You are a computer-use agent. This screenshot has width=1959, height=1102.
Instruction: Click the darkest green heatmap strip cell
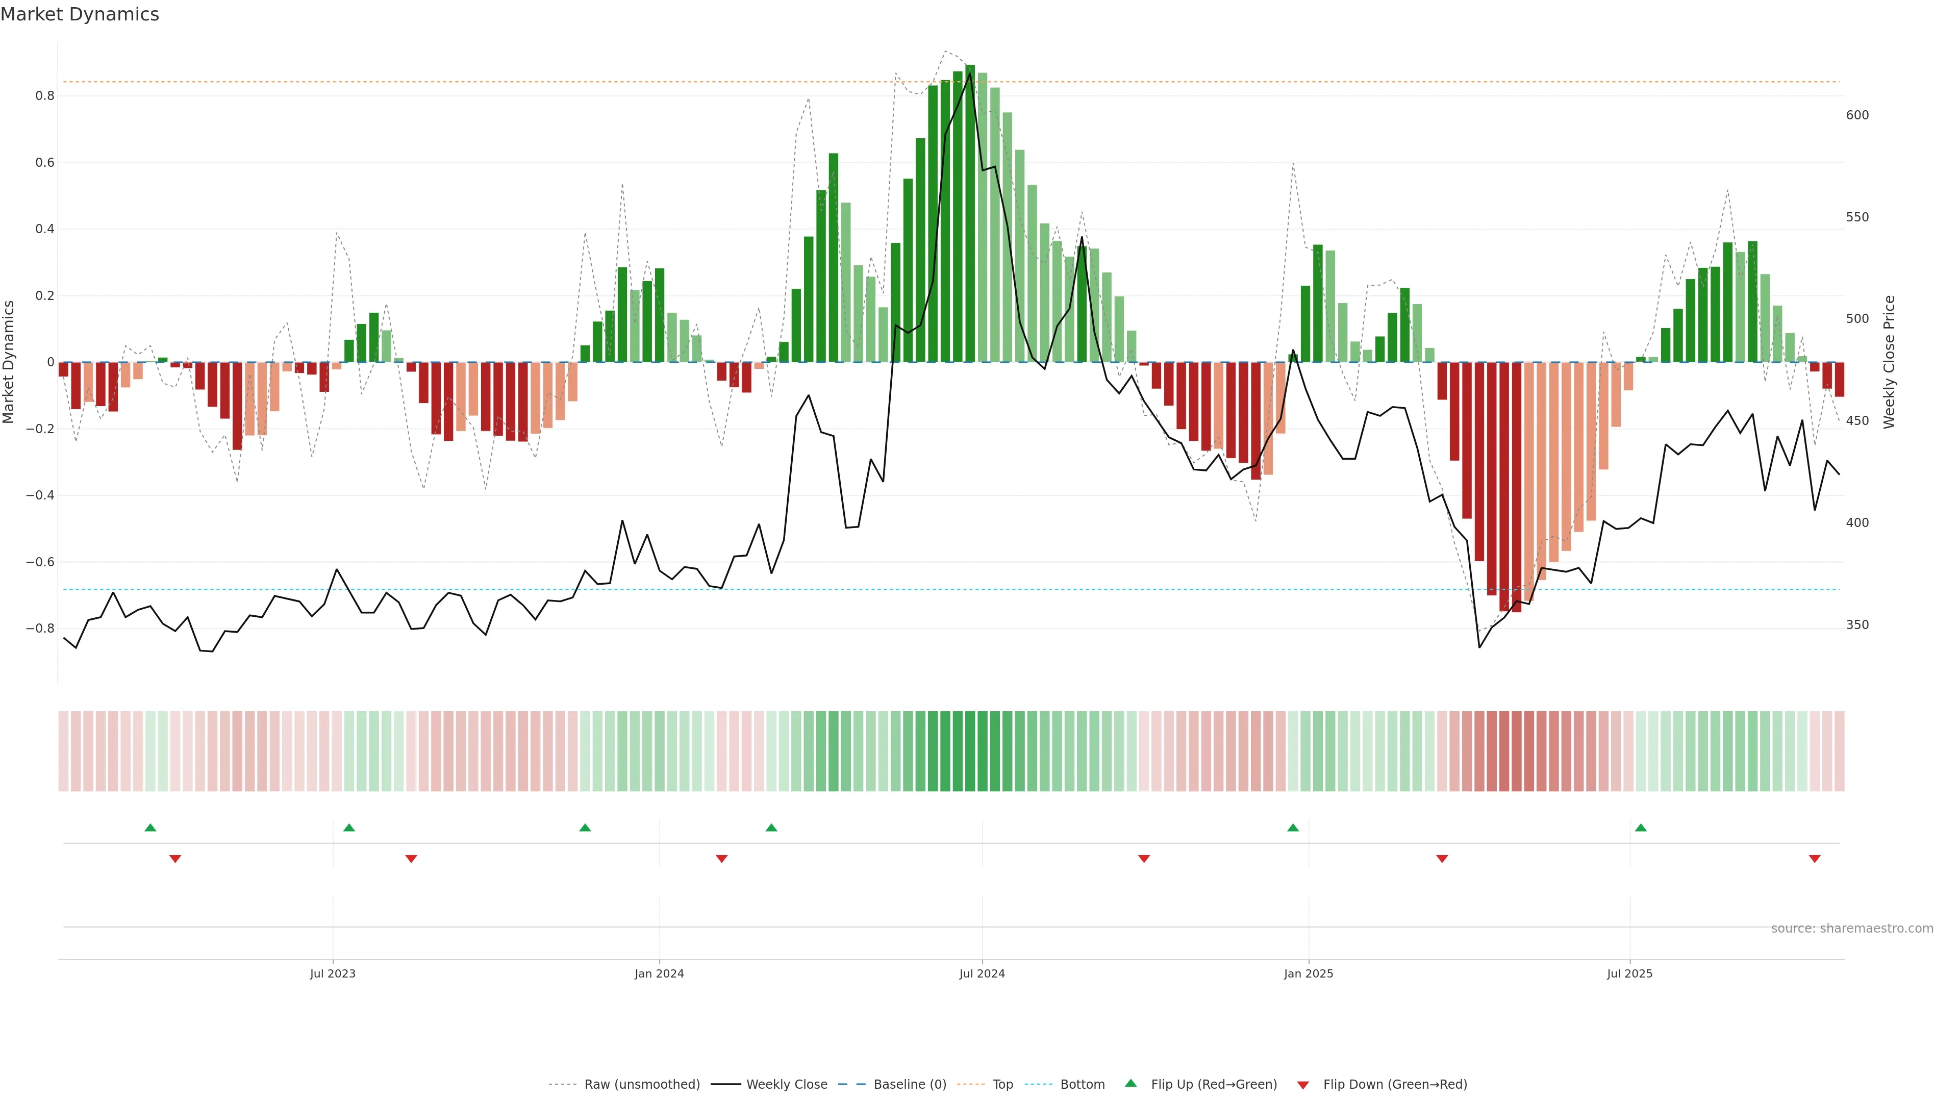[970, 750]
